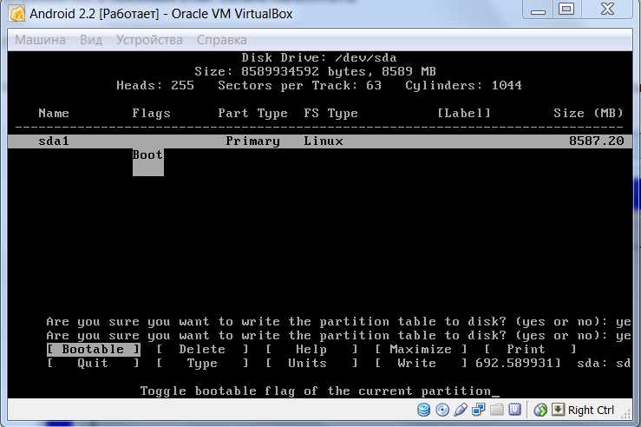Expand the Справка menu

pos(221,40)
